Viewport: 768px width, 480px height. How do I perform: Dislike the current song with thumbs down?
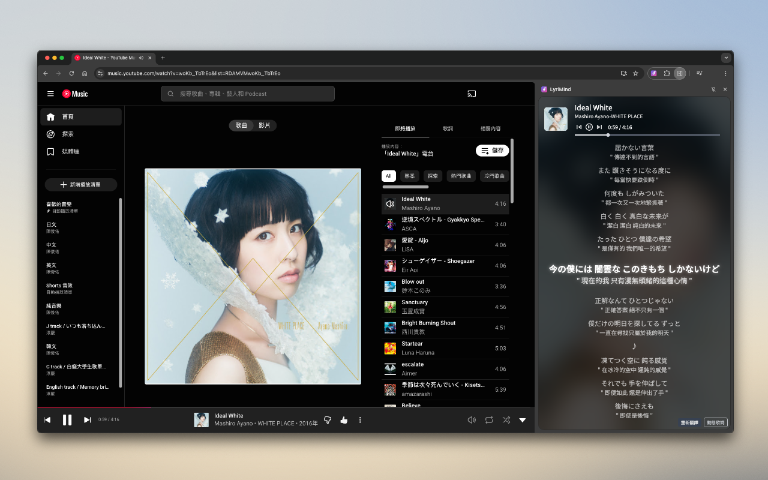pyautogui.click(x=328, y=420)
